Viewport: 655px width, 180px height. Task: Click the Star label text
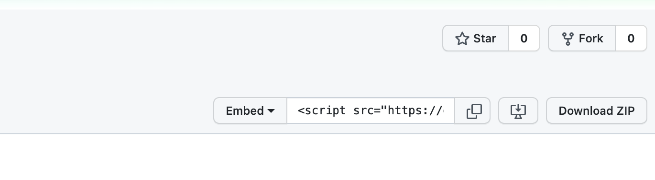tap(485, 39)
